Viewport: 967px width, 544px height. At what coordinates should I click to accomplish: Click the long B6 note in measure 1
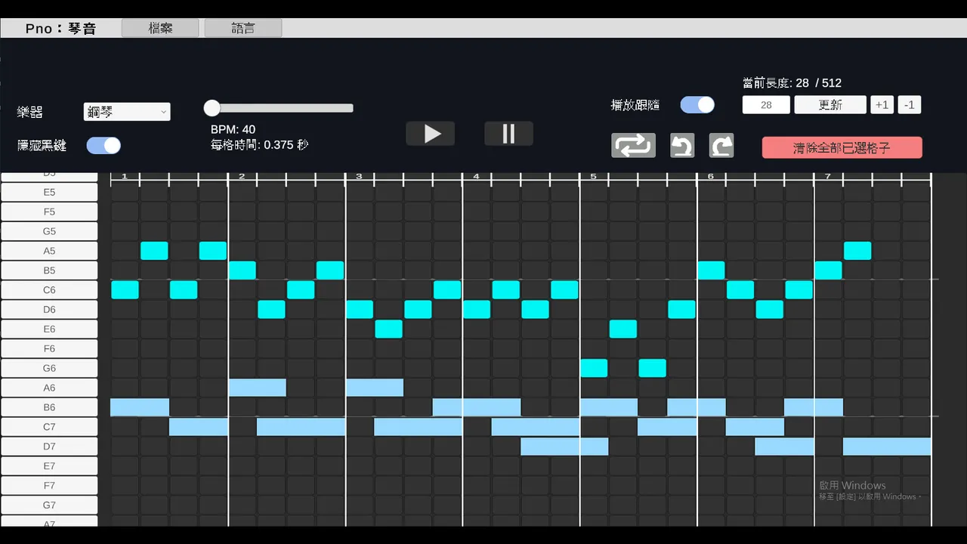tap(140, 407)
